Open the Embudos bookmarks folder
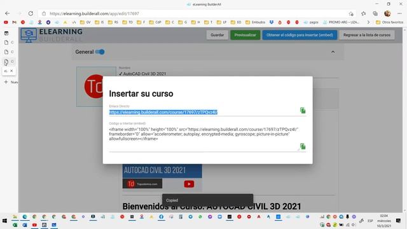 (x=255, y=22)
